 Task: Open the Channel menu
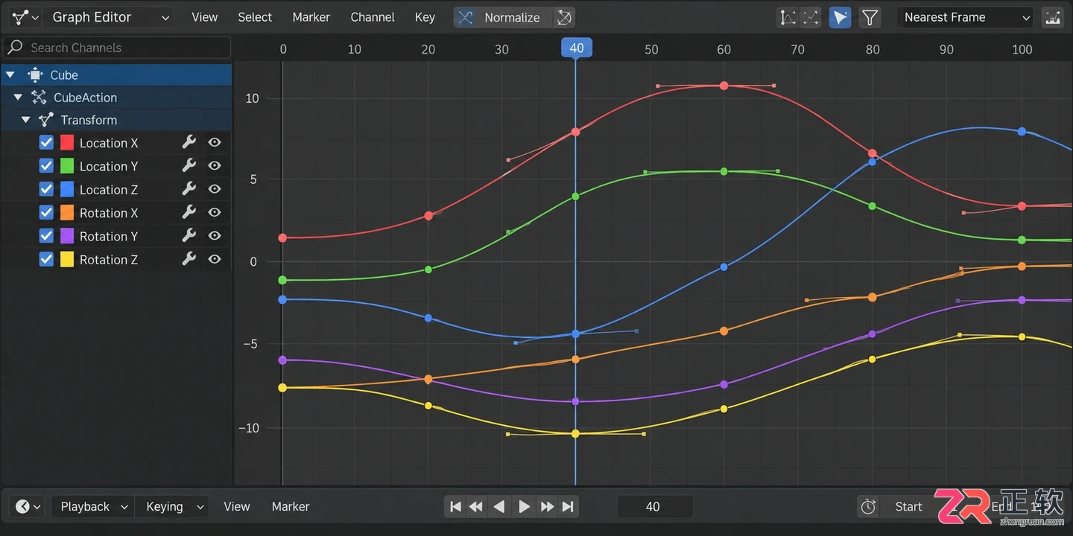[x=373, y=17]
